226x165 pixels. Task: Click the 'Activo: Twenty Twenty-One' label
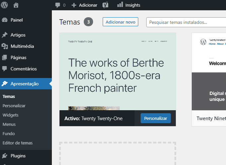(93, 119)
